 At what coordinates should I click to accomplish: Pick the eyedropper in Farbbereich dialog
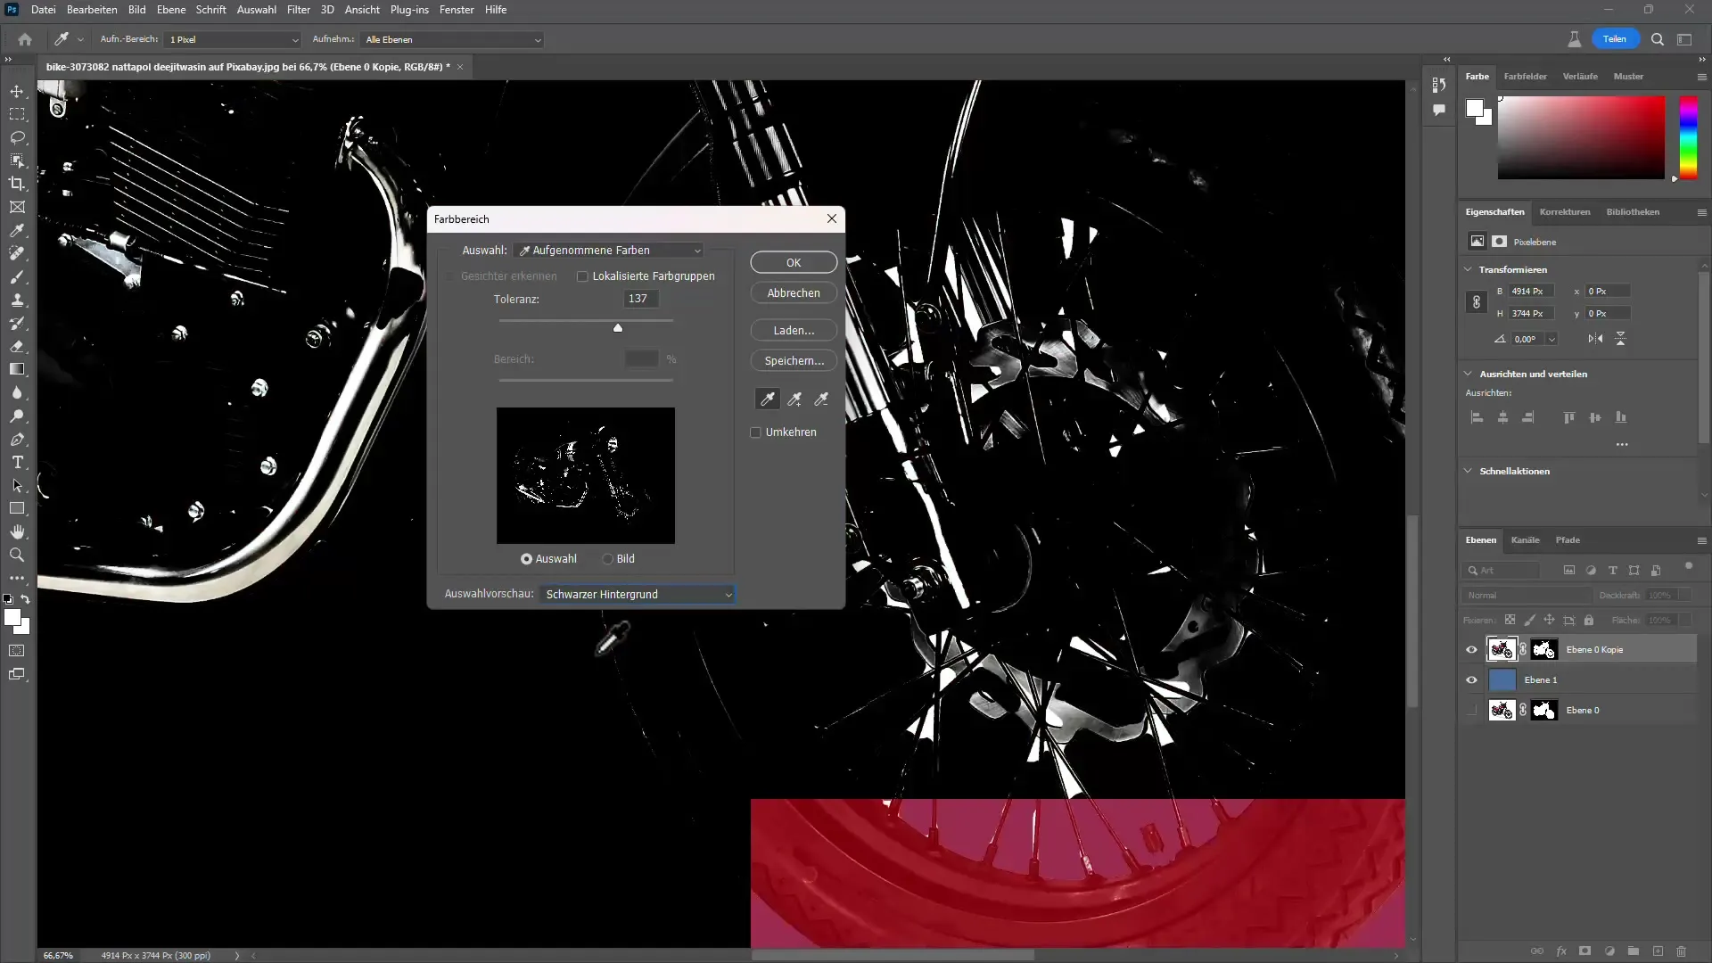[x=768, y=399]
